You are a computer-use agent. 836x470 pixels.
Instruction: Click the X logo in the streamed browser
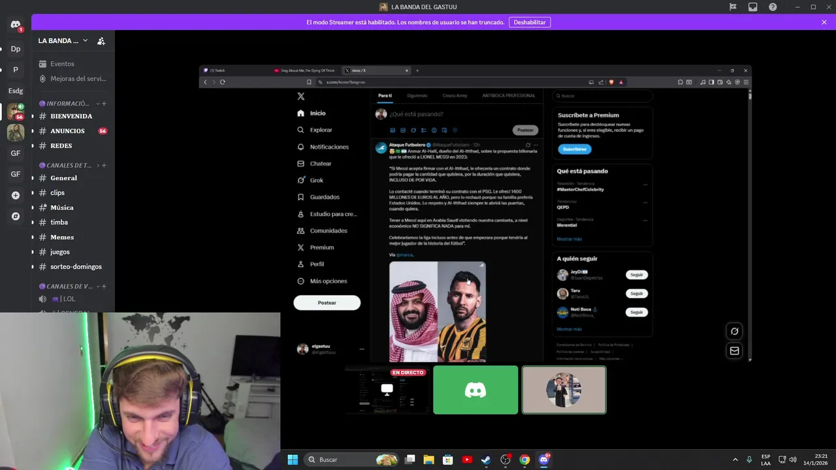click(300, 96)
